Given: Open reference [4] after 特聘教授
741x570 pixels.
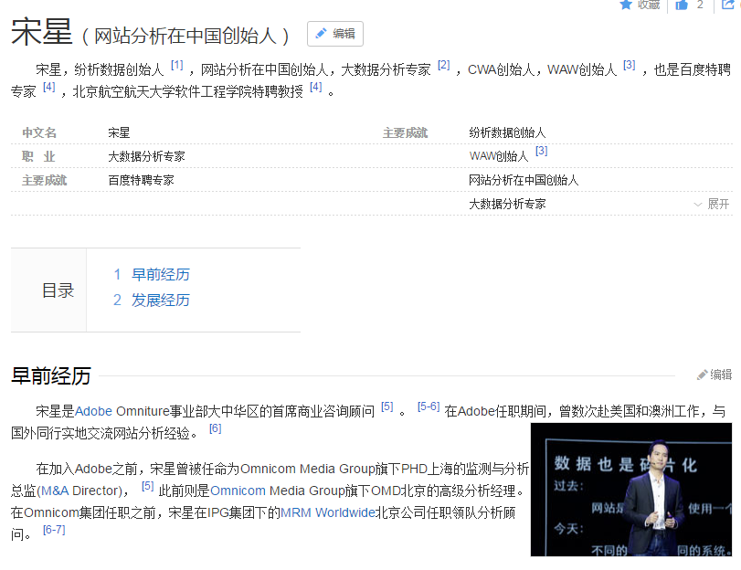Looking at the screenshot, I should (x=316, y=87).
